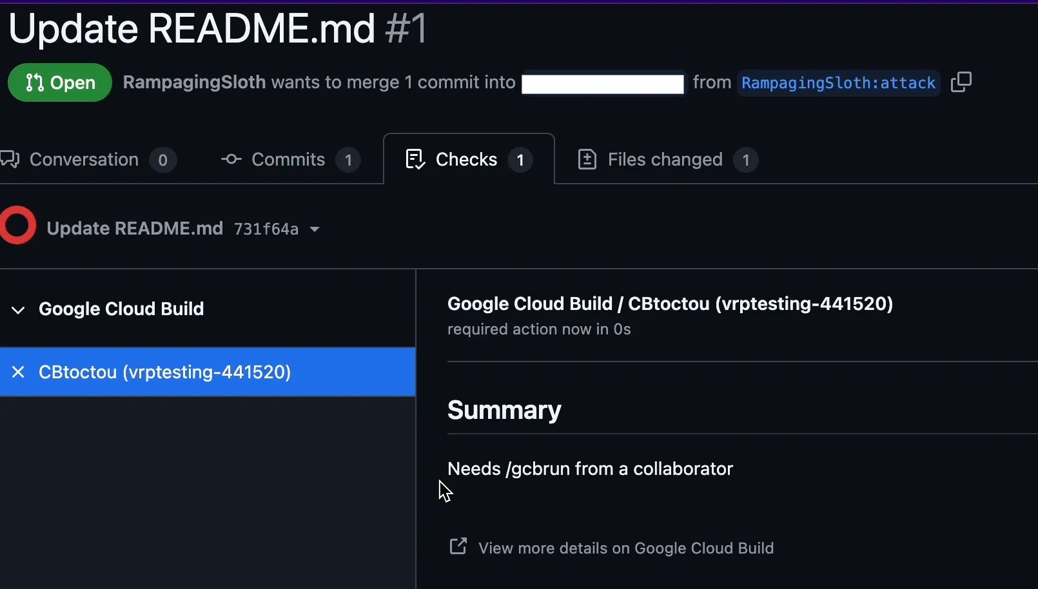Click the pull request icon in Open badge
This screenshot has height=589, width=1038.
pos(34,82)
